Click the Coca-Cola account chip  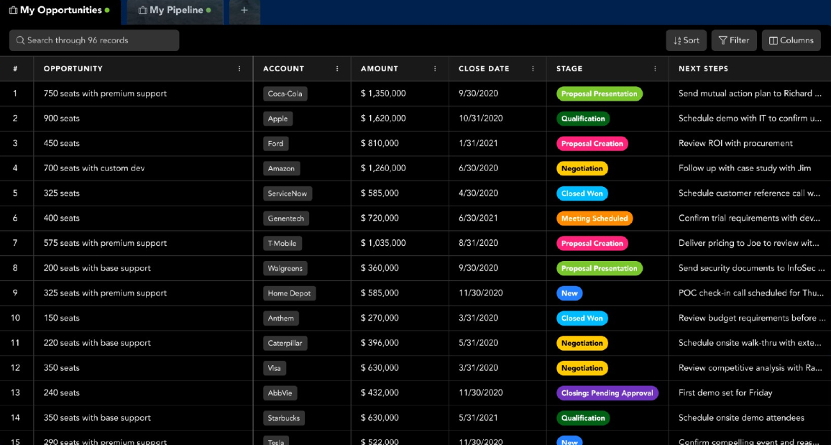285,93
